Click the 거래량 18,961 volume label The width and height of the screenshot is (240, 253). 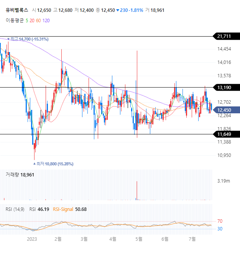pyautogui.click(x=20, y=175)
